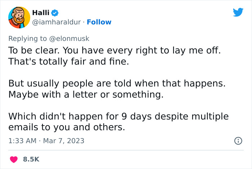The height and width of the screenshot is (169, 252).
Task: Click the line starting "But usually people"
Action: (117, 84)
